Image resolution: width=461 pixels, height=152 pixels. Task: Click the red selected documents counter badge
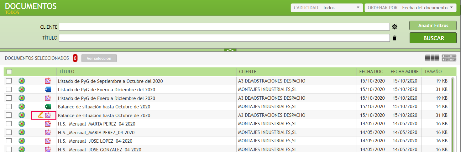pyautogui.click(x=75, y=58)
